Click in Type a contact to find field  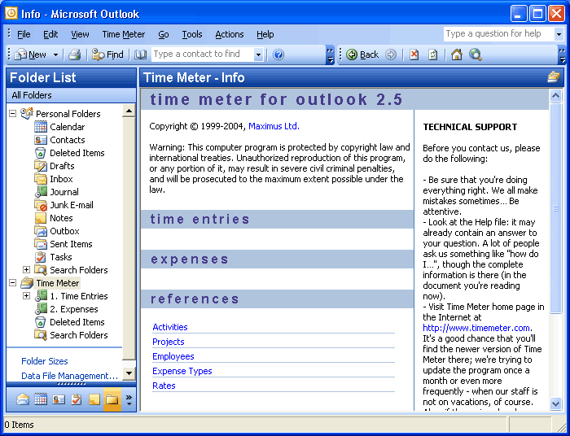203,54
